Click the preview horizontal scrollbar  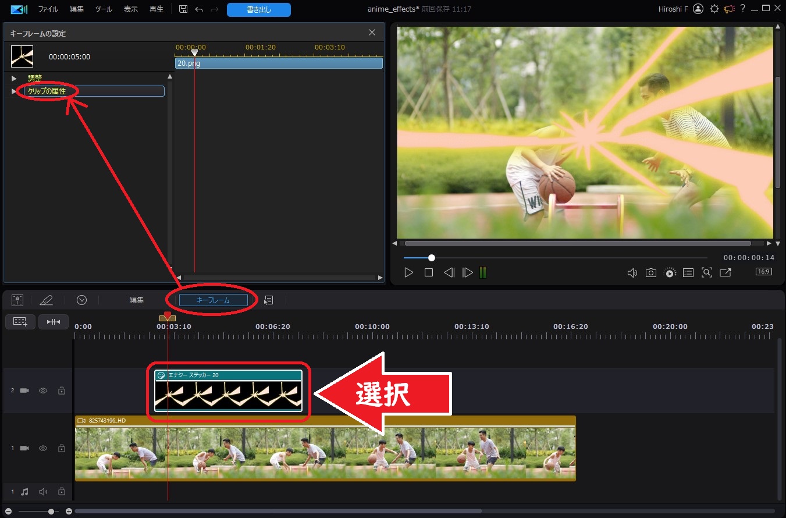tap(578, 243)
